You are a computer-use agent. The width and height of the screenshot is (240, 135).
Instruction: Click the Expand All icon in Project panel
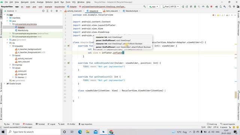pyautogui.click(x=48, y=11)
